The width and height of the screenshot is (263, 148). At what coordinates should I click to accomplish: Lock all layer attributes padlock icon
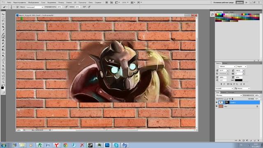[232, 99]
